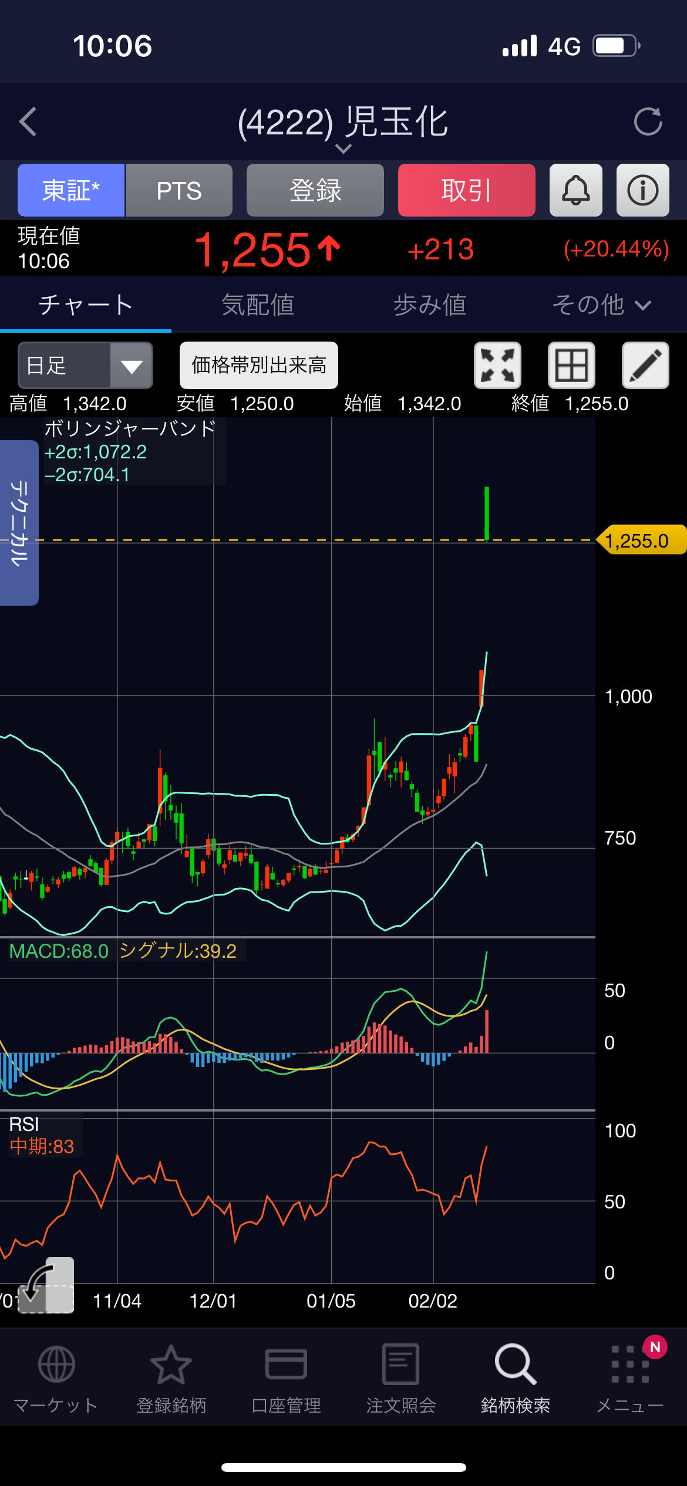The image size is (687, 1486).
Task: Select the pencil drawing tool
Action: point(645,365)
